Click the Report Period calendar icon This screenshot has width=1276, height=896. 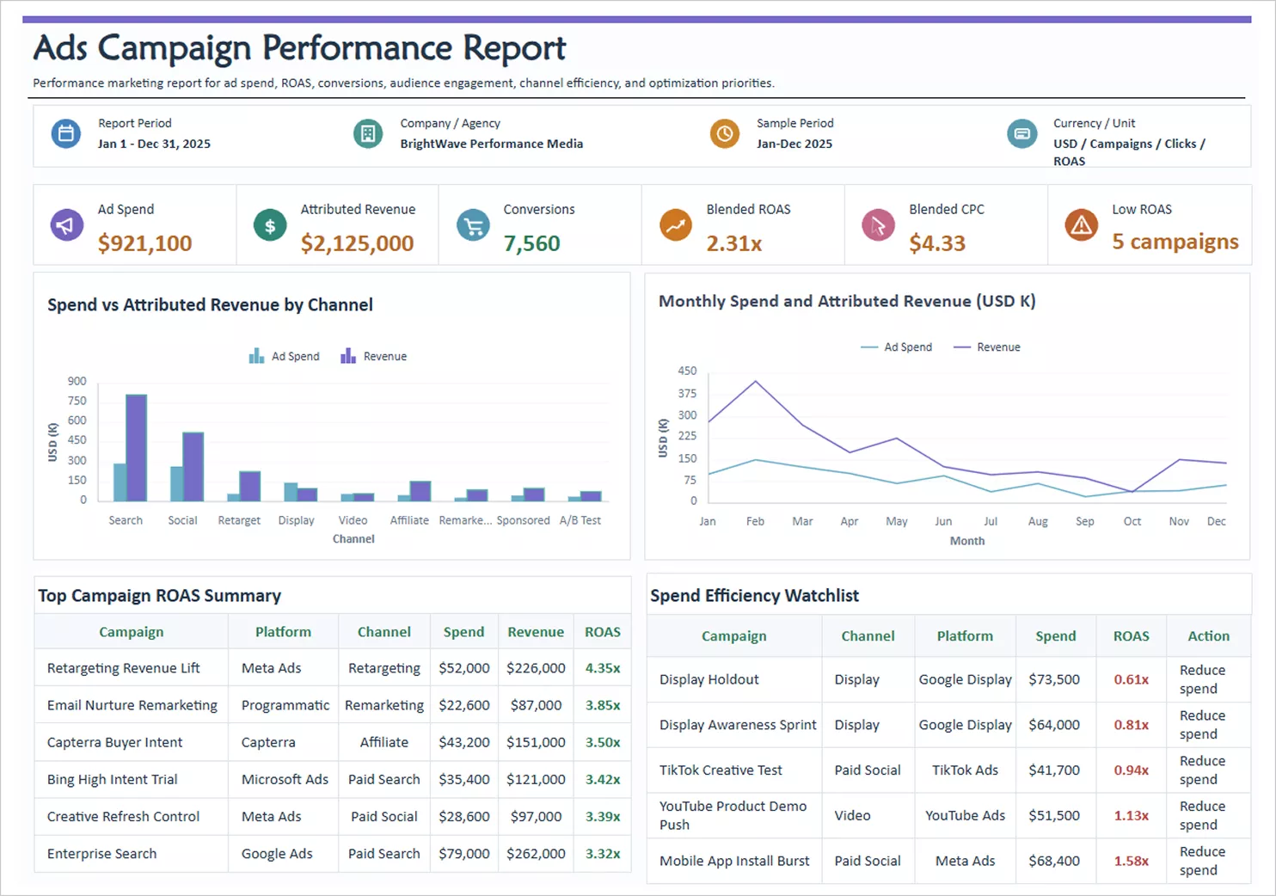tap(65, 133)
